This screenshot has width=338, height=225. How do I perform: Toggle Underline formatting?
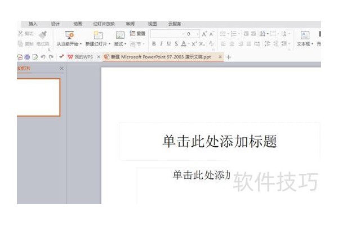pyautogui.click(x=169, y=44)
